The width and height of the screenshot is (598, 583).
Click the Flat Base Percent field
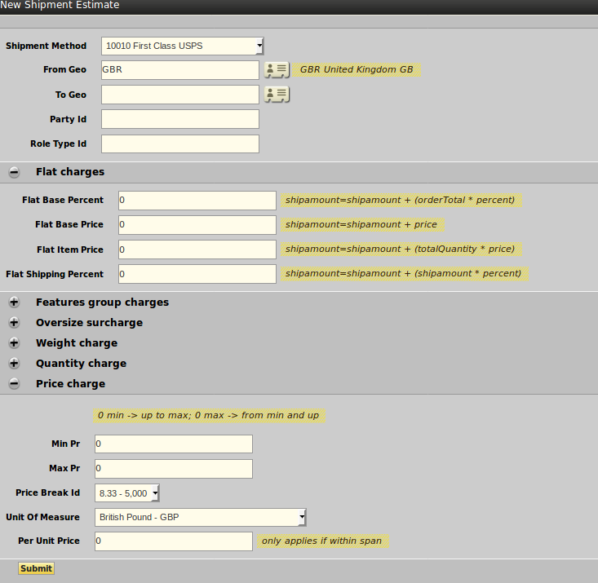pos(197,201)
